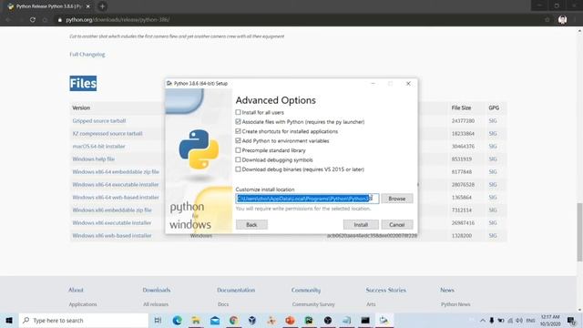Image resolution: width=583 pixels, height=328 pixels.
Task: Open Windows help file link
Action: coord(93,159)
